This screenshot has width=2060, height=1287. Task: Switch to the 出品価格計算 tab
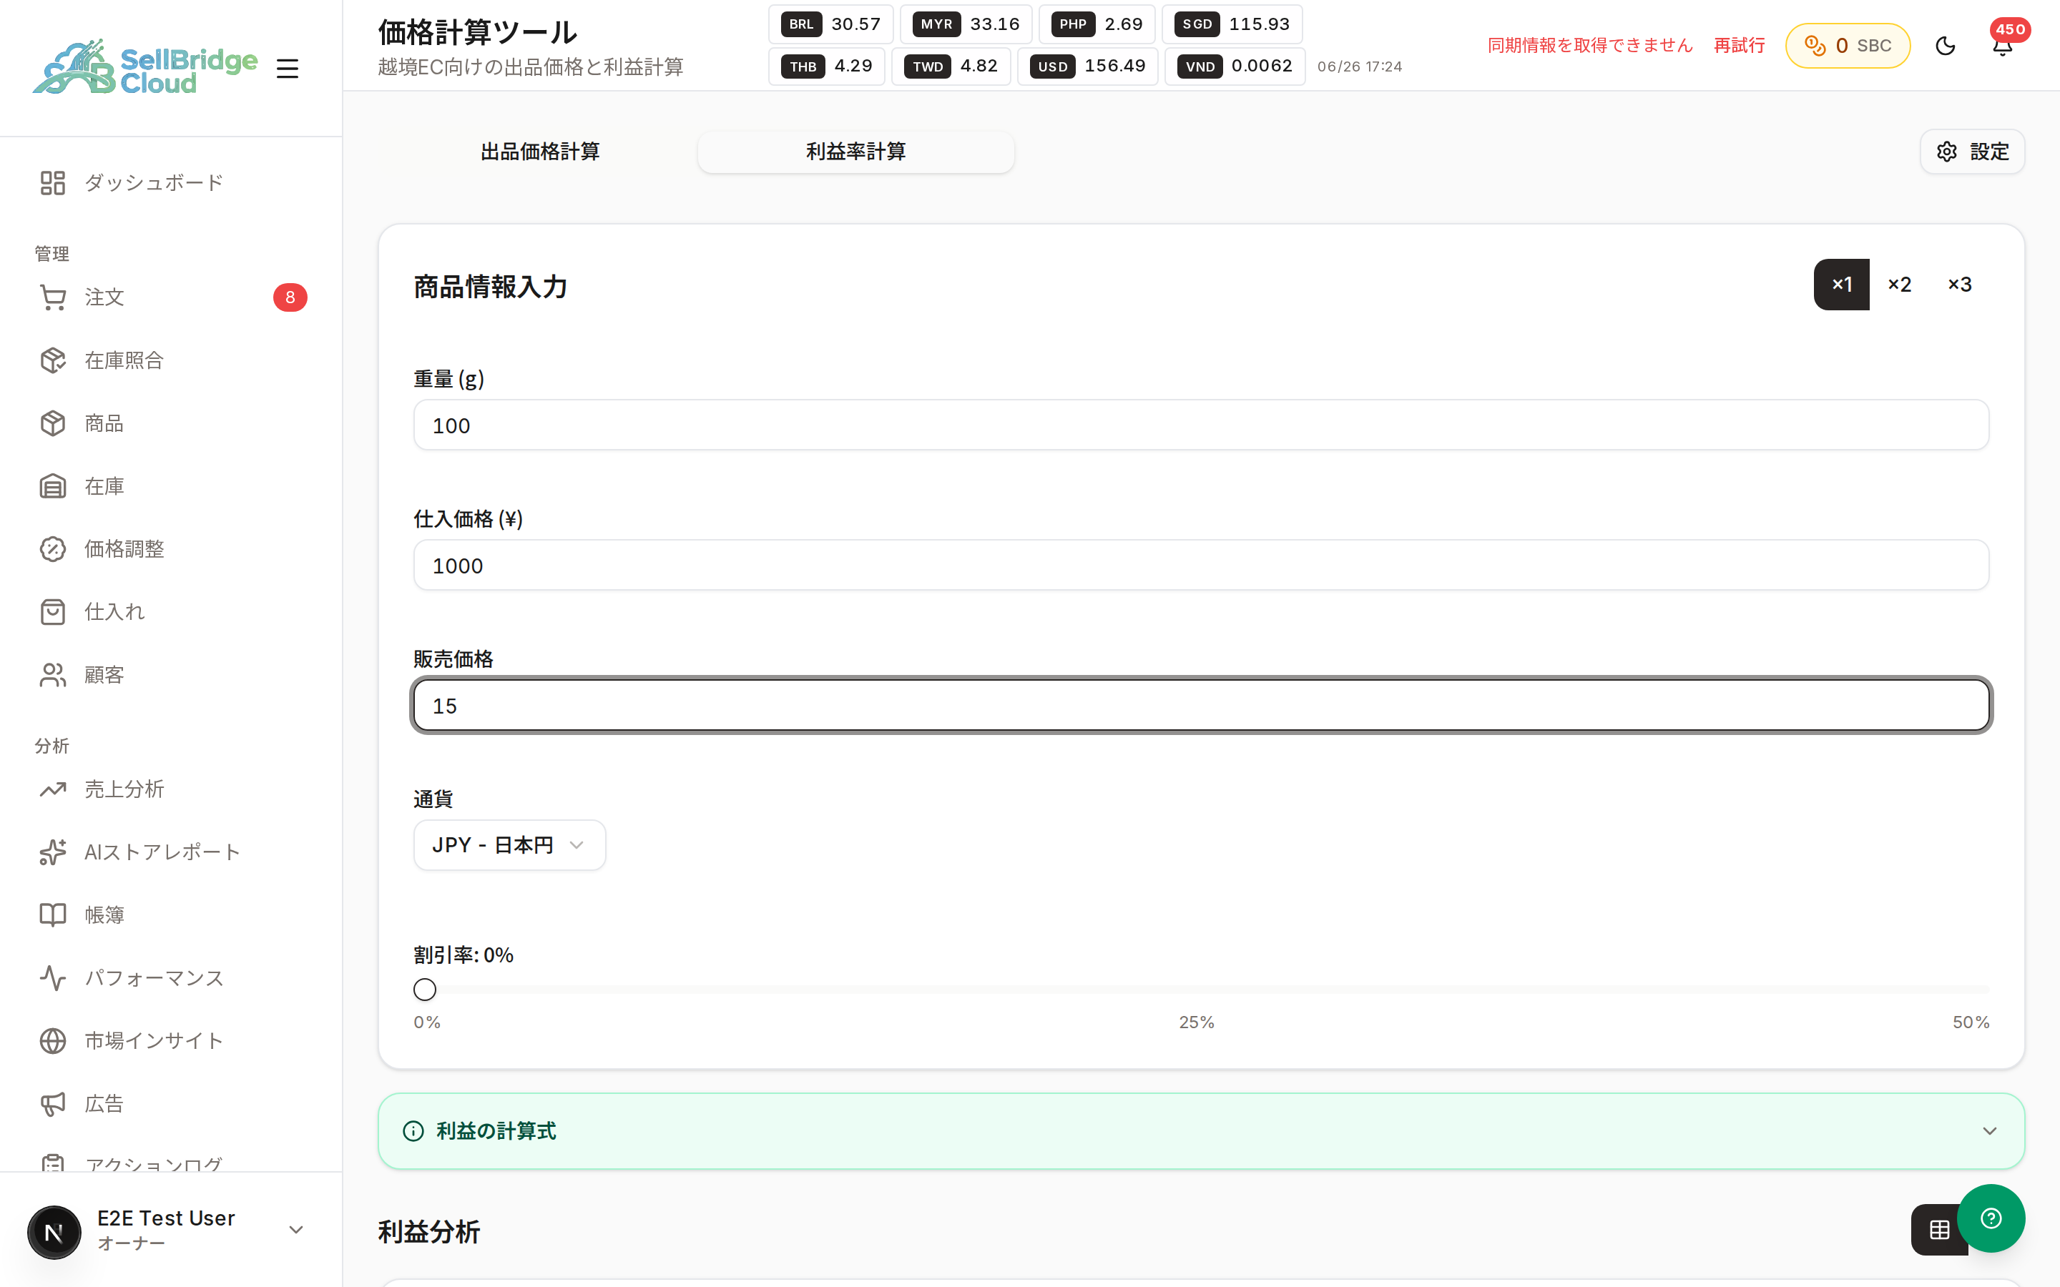point(540,152)
